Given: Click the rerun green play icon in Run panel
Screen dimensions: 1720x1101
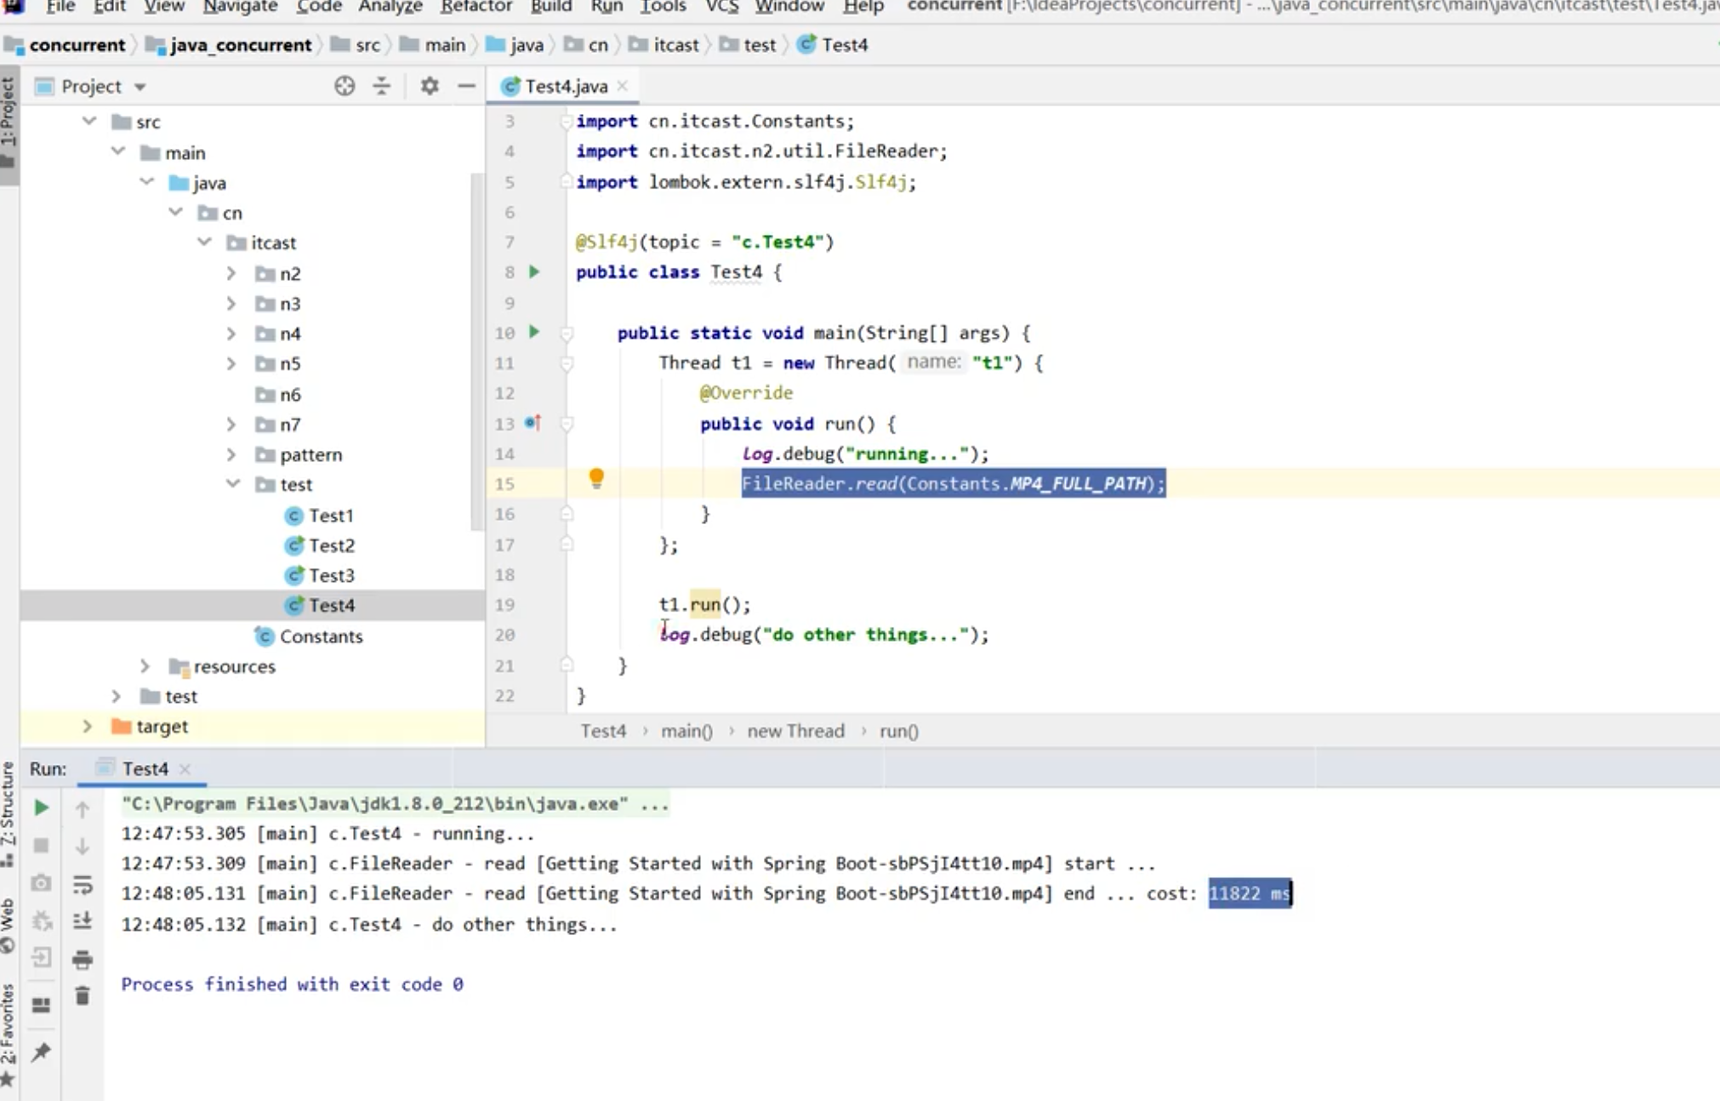Looking at the screenshot, I should click(41, 807).
